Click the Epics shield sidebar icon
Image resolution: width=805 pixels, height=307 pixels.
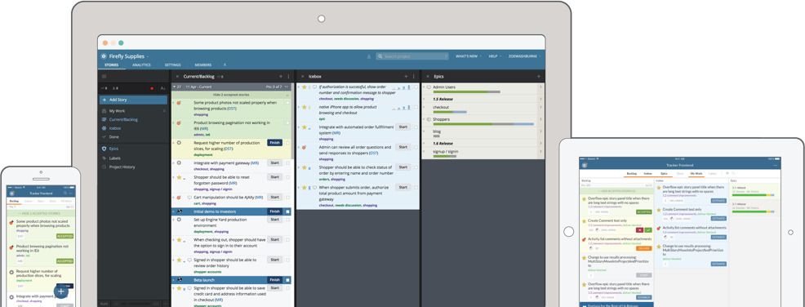pos(105,149)
